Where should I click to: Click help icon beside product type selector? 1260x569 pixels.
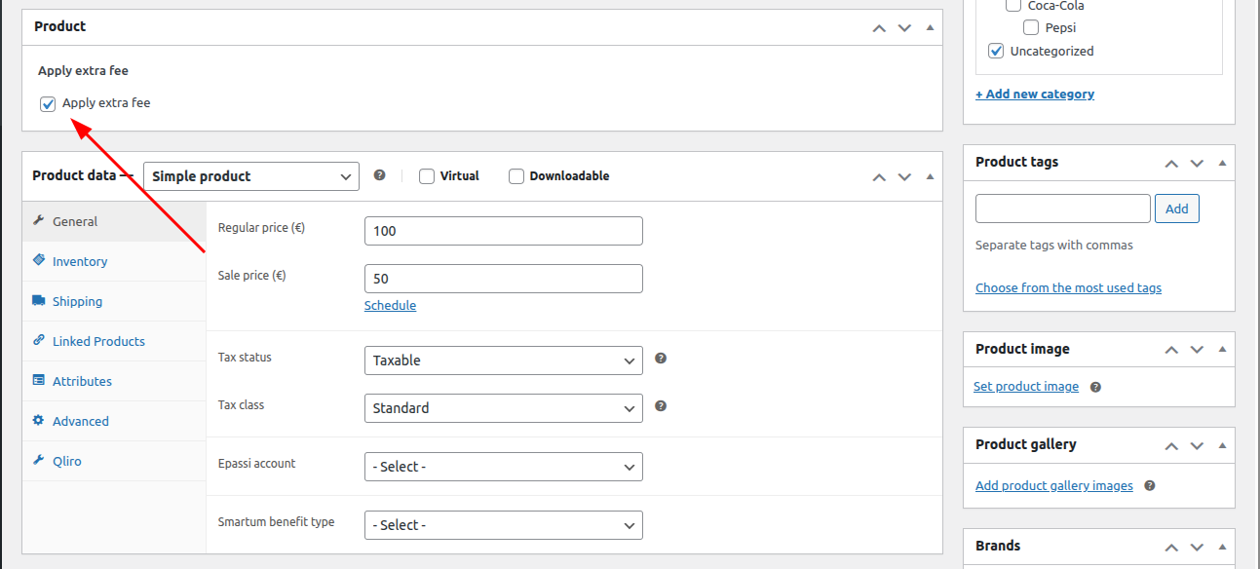[x=380, y=175]
